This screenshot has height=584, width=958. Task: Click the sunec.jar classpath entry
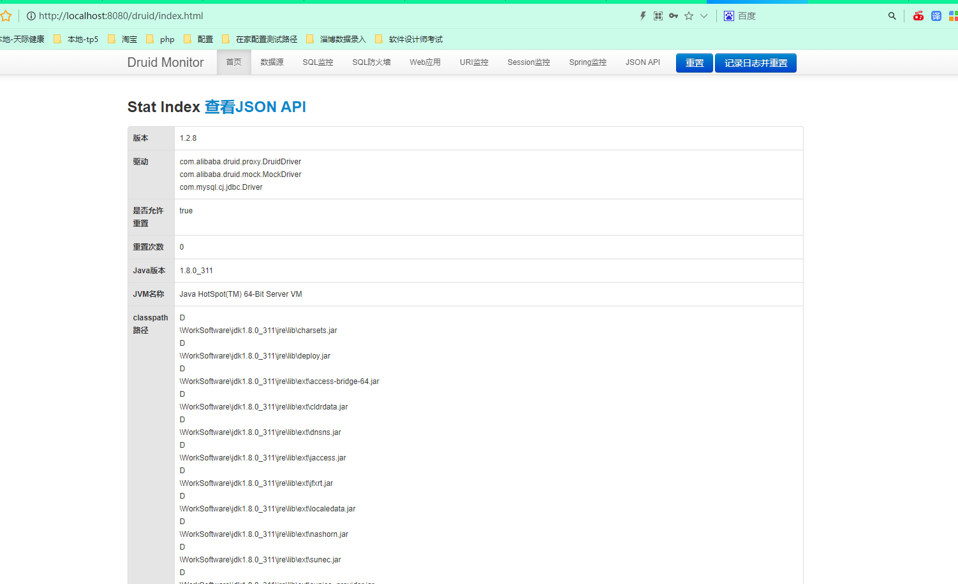coord(260,560)
